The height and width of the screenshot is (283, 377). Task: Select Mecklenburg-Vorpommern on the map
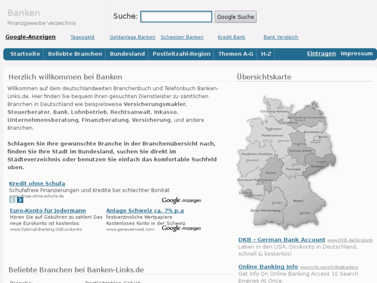(x=307, y=117)
